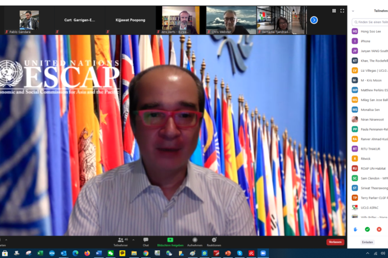This screenshot has height=258, width=388.
Task: Select participant M - Kris Moon
Action: [369, 80]
